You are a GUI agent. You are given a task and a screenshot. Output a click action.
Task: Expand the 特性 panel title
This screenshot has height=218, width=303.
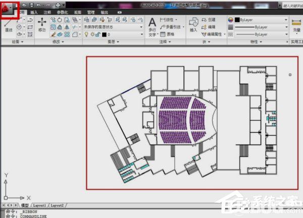(256, 42)
